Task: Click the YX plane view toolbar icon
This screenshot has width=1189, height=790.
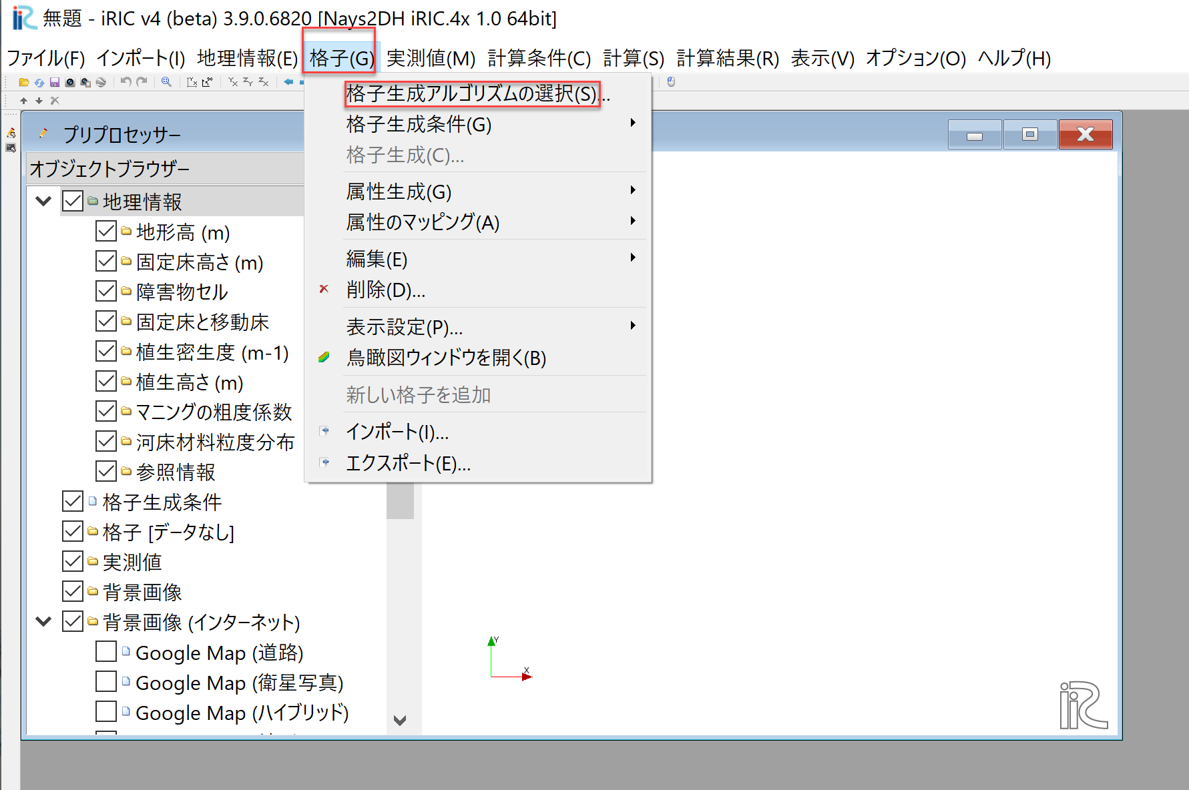Action: [x=233, y=82]
